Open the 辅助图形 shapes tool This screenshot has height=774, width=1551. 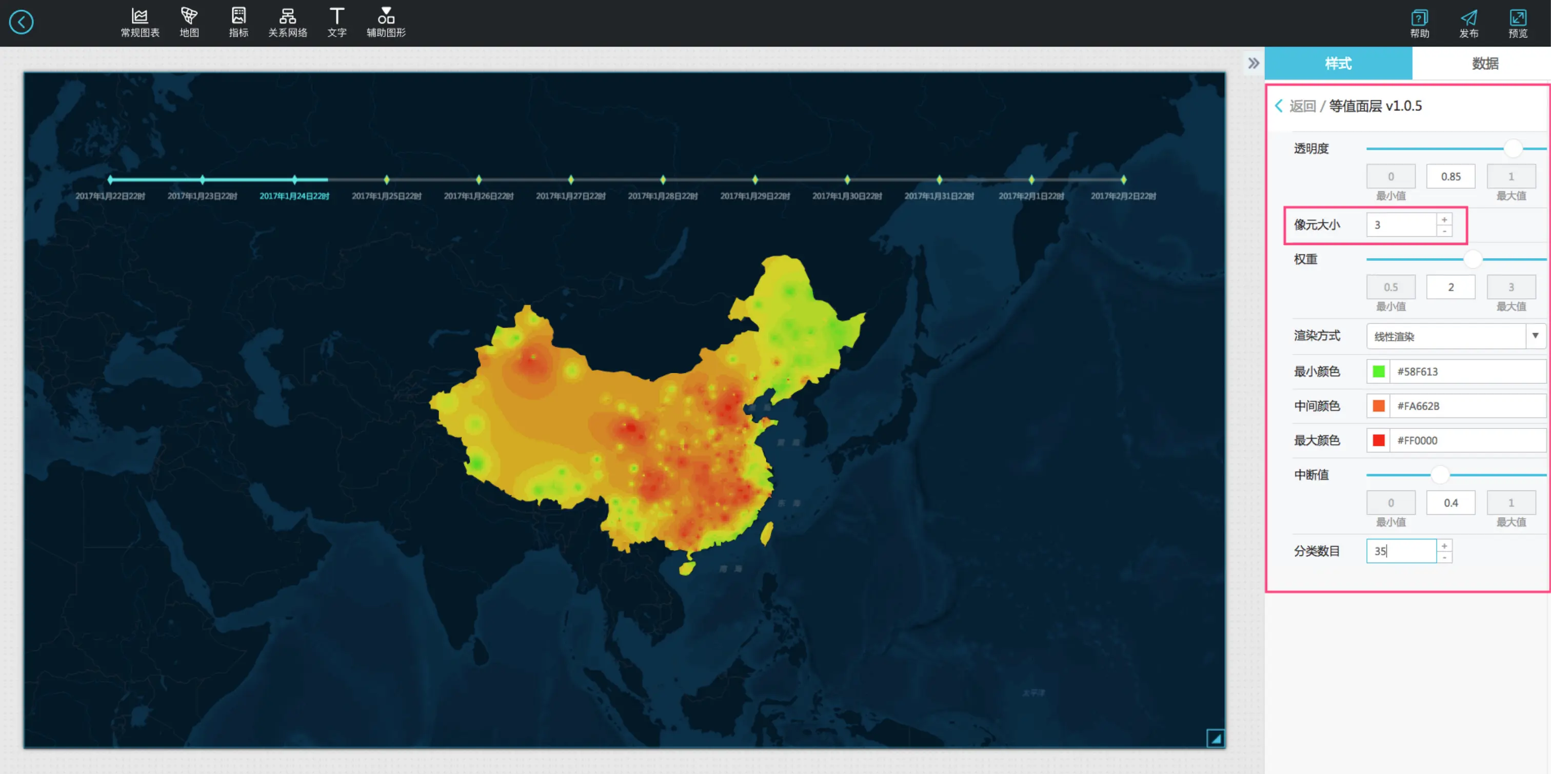point(386,22)
